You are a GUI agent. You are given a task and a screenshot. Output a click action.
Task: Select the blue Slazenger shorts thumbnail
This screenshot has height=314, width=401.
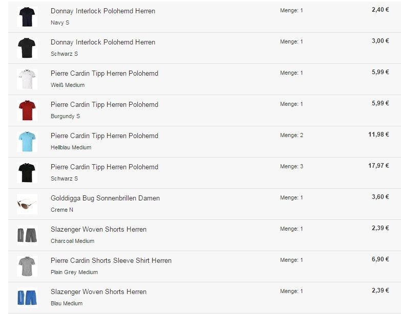27,298
